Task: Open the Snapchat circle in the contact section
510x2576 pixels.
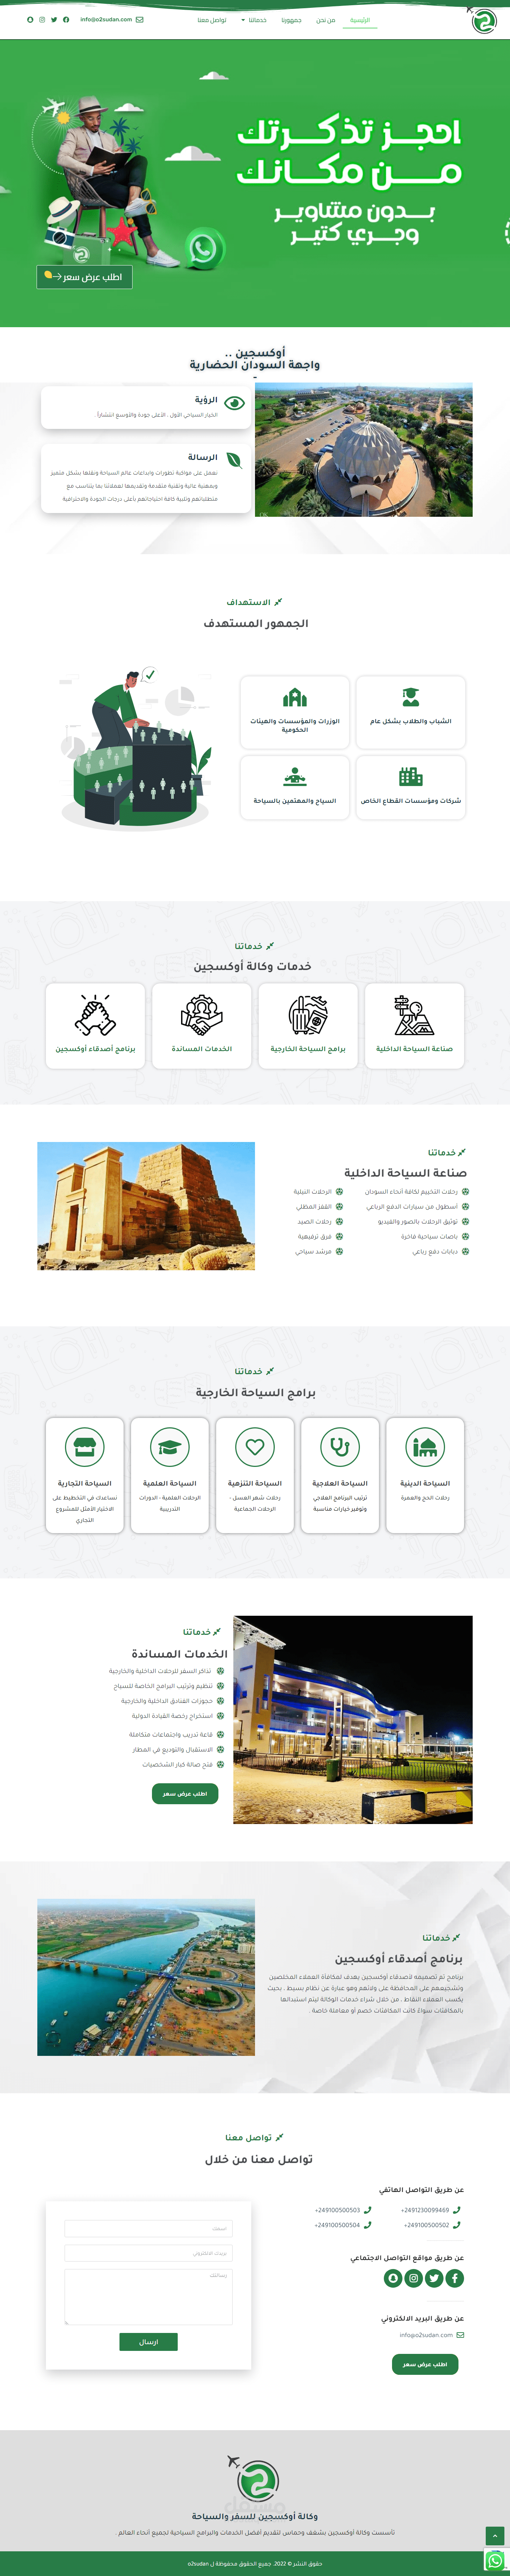Action: coord(393,2278)
